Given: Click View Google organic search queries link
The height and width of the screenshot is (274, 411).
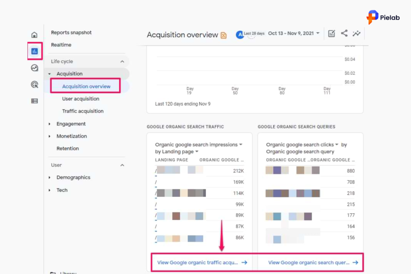Looking at the screenshot, I should pyautogui.click(x=313, y=262).
